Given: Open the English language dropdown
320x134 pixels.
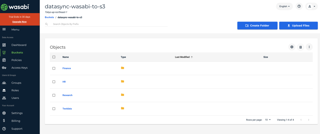Looking at the screenshot, I should coord(284,6).
